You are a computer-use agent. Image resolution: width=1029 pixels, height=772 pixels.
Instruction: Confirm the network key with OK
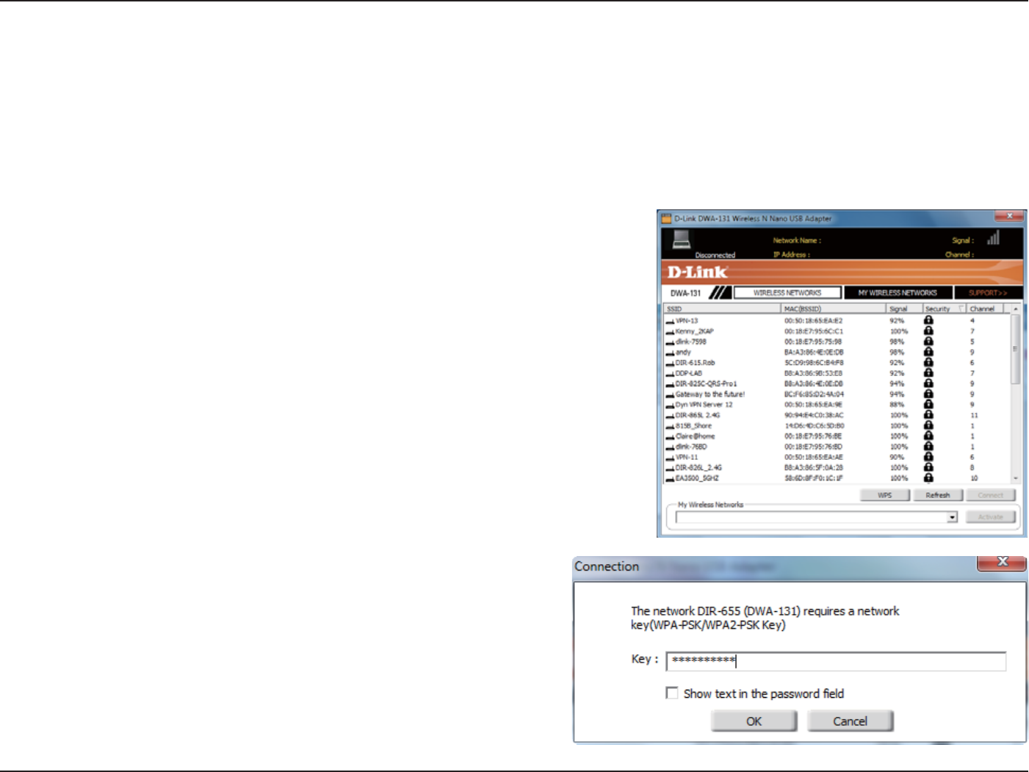coord(754,721)
